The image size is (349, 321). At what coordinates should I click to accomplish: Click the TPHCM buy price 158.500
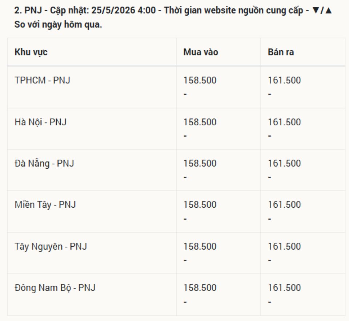pyautogui.click(x=200, y=81)
